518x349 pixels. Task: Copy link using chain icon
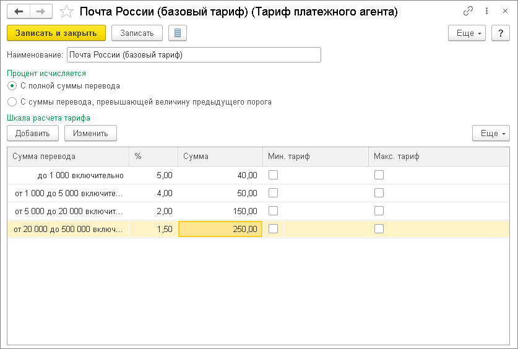click(468, 12)
